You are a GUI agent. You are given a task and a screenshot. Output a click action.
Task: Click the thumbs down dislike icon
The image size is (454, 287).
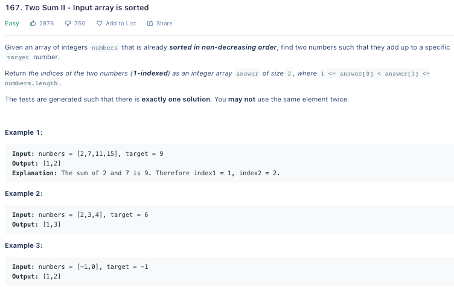click(68, 24)
